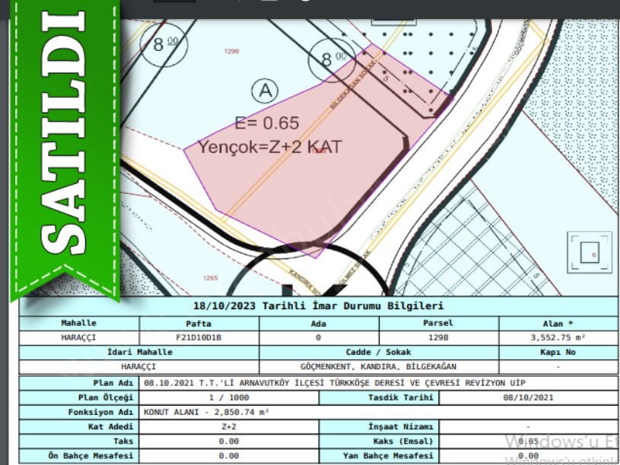
Task: Select the Plan Ölçeği value 1 / 1000
Action: pyautogui.click(x=229, y=397)
